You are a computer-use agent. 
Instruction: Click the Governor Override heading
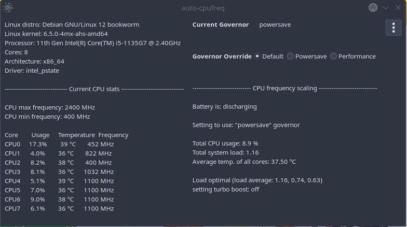pyautogui.click(x=222, y=56)
